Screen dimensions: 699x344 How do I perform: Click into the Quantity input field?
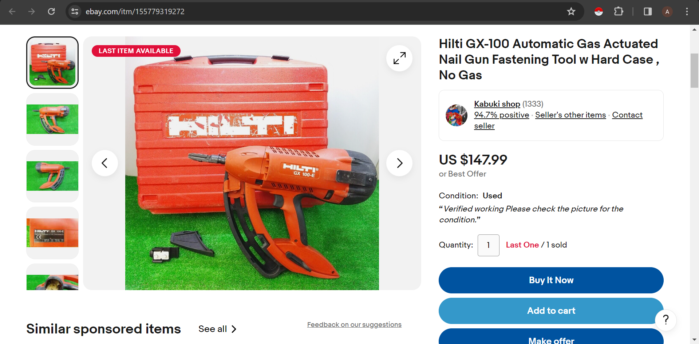click(x=488, y=245)
